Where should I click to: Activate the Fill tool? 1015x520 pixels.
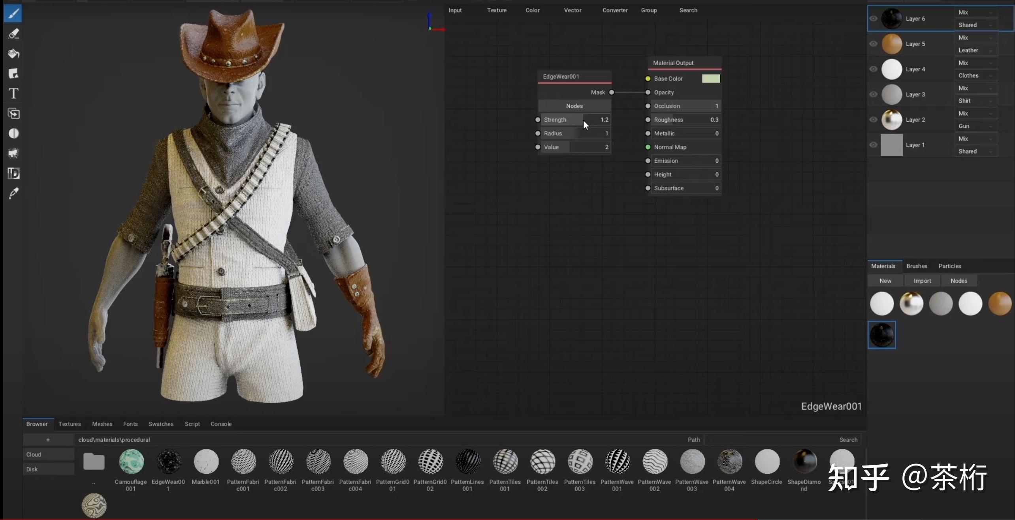pos(14,54)
